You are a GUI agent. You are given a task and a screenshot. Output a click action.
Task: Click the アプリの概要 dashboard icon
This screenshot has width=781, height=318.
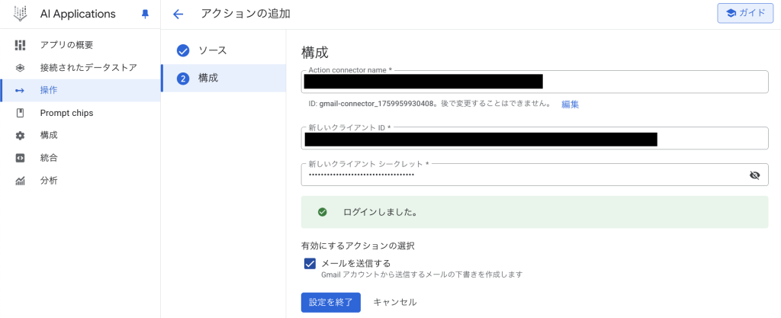pyautogui.click(x=21, y=45)
